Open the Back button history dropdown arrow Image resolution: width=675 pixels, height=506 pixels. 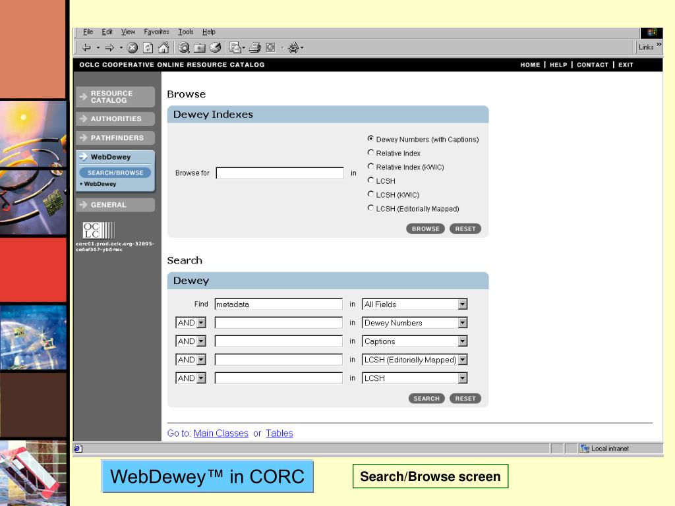98,47
